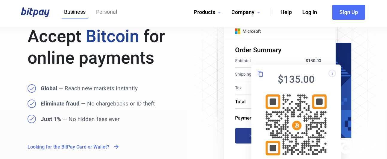387x159 pixels.
Task: Click the blue pay button in checkout
Action: pos(243,136)
